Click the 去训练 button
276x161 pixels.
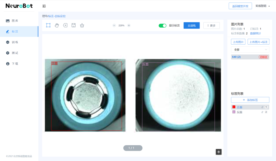pyautogui.click(x=192, y=26)
